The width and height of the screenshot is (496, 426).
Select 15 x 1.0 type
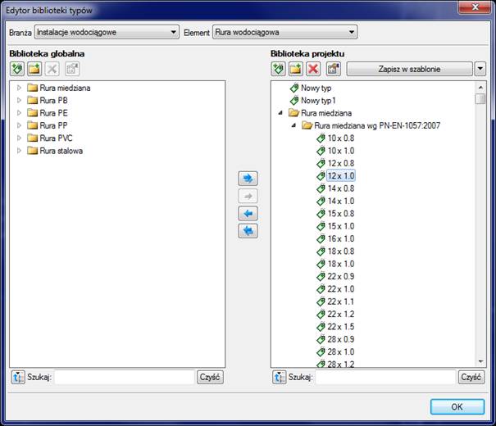(341, 226)
